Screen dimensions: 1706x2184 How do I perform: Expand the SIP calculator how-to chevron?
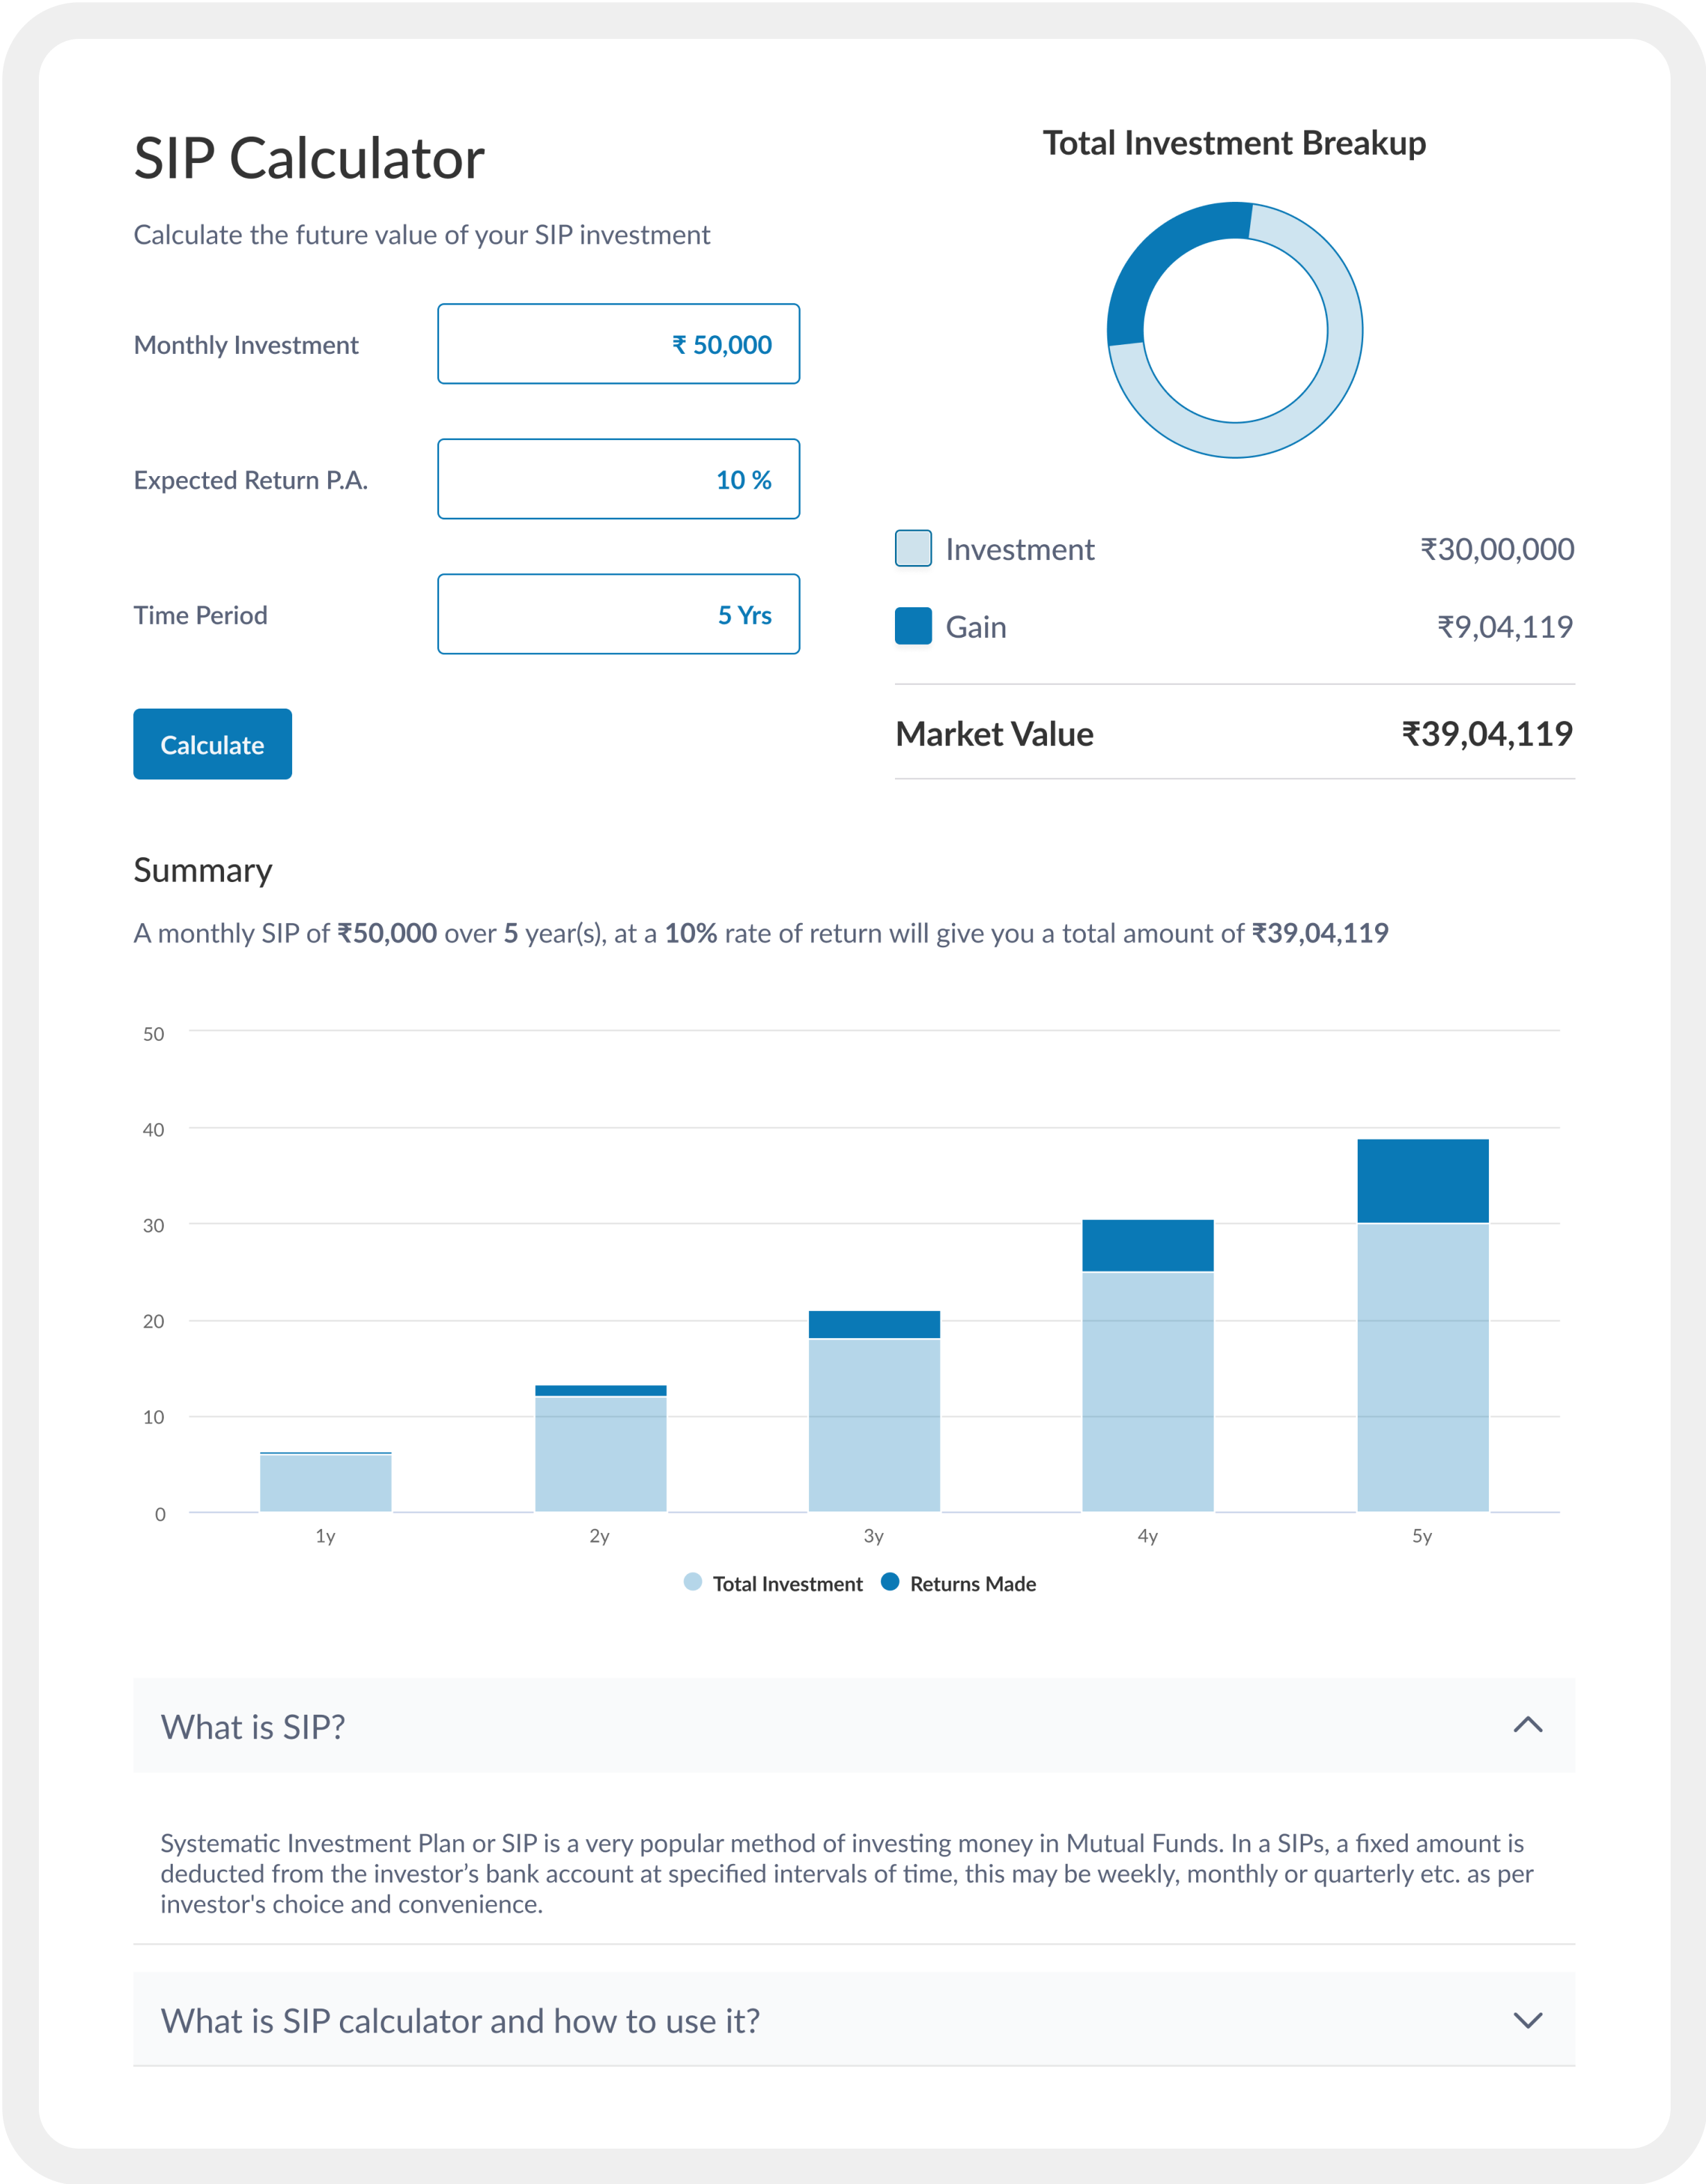pyautogui.click(x=1527, y=2020)
